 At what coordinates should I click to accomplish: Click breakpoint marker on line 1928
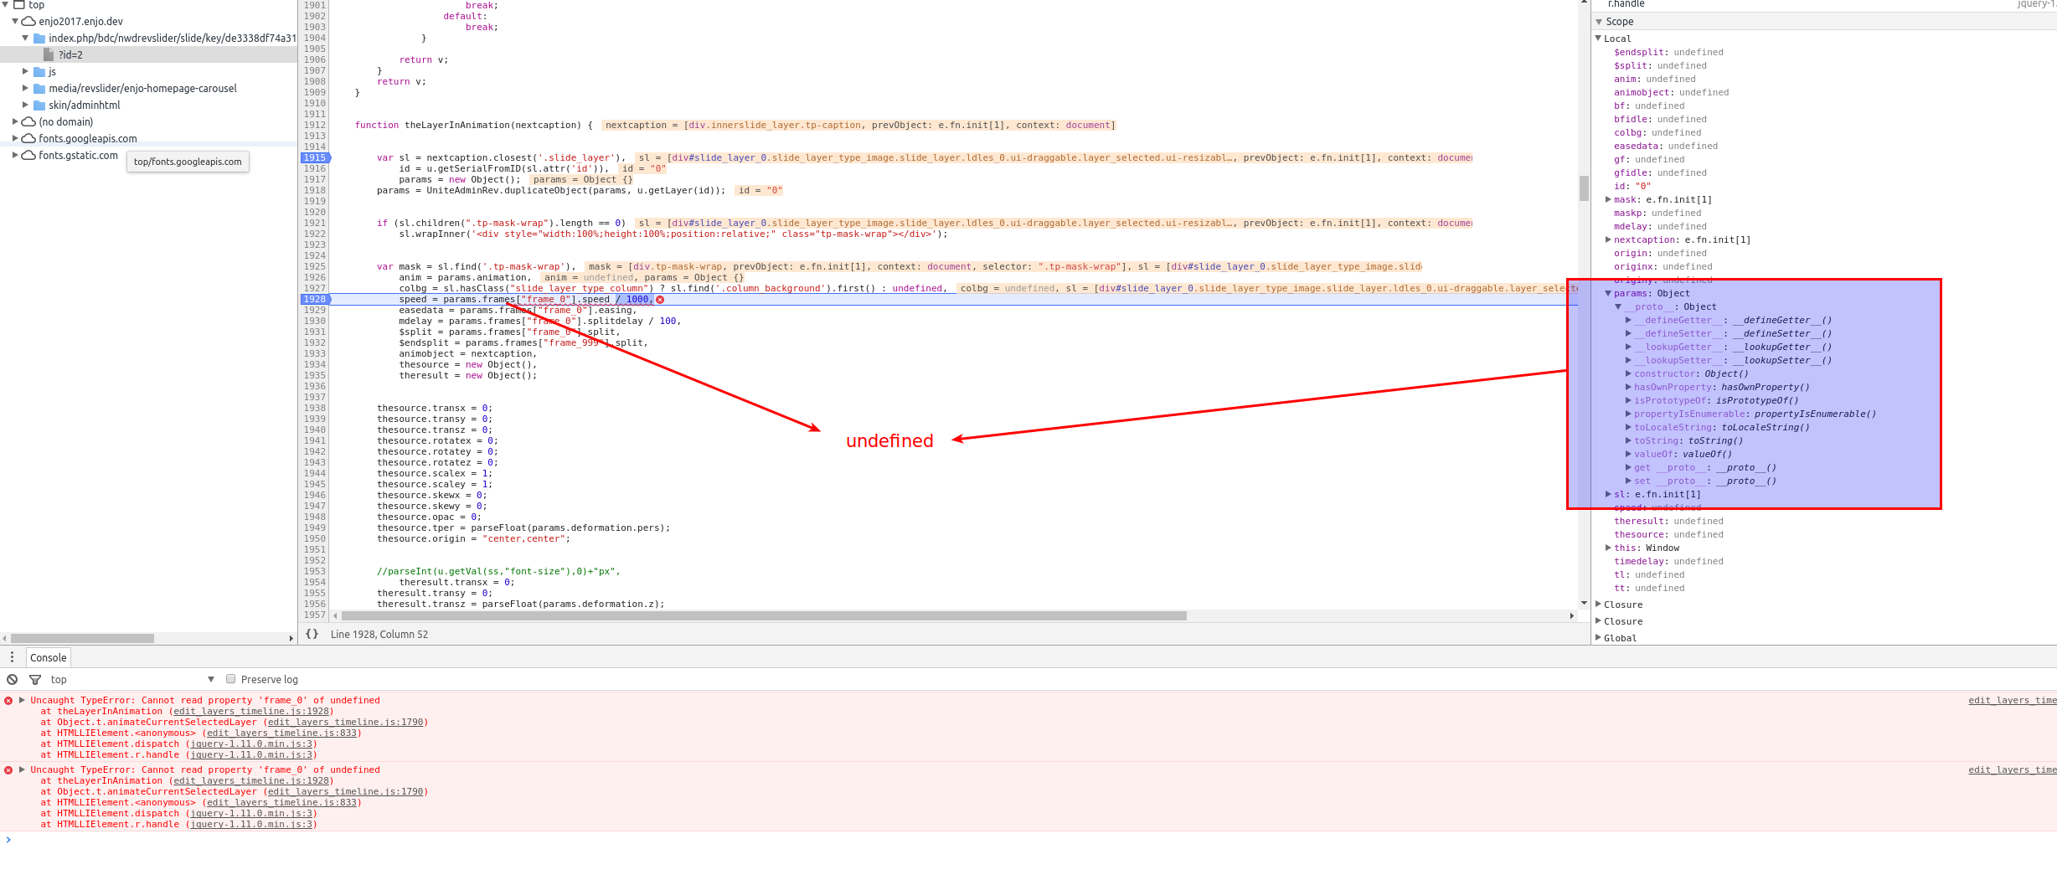pos(315,299)
